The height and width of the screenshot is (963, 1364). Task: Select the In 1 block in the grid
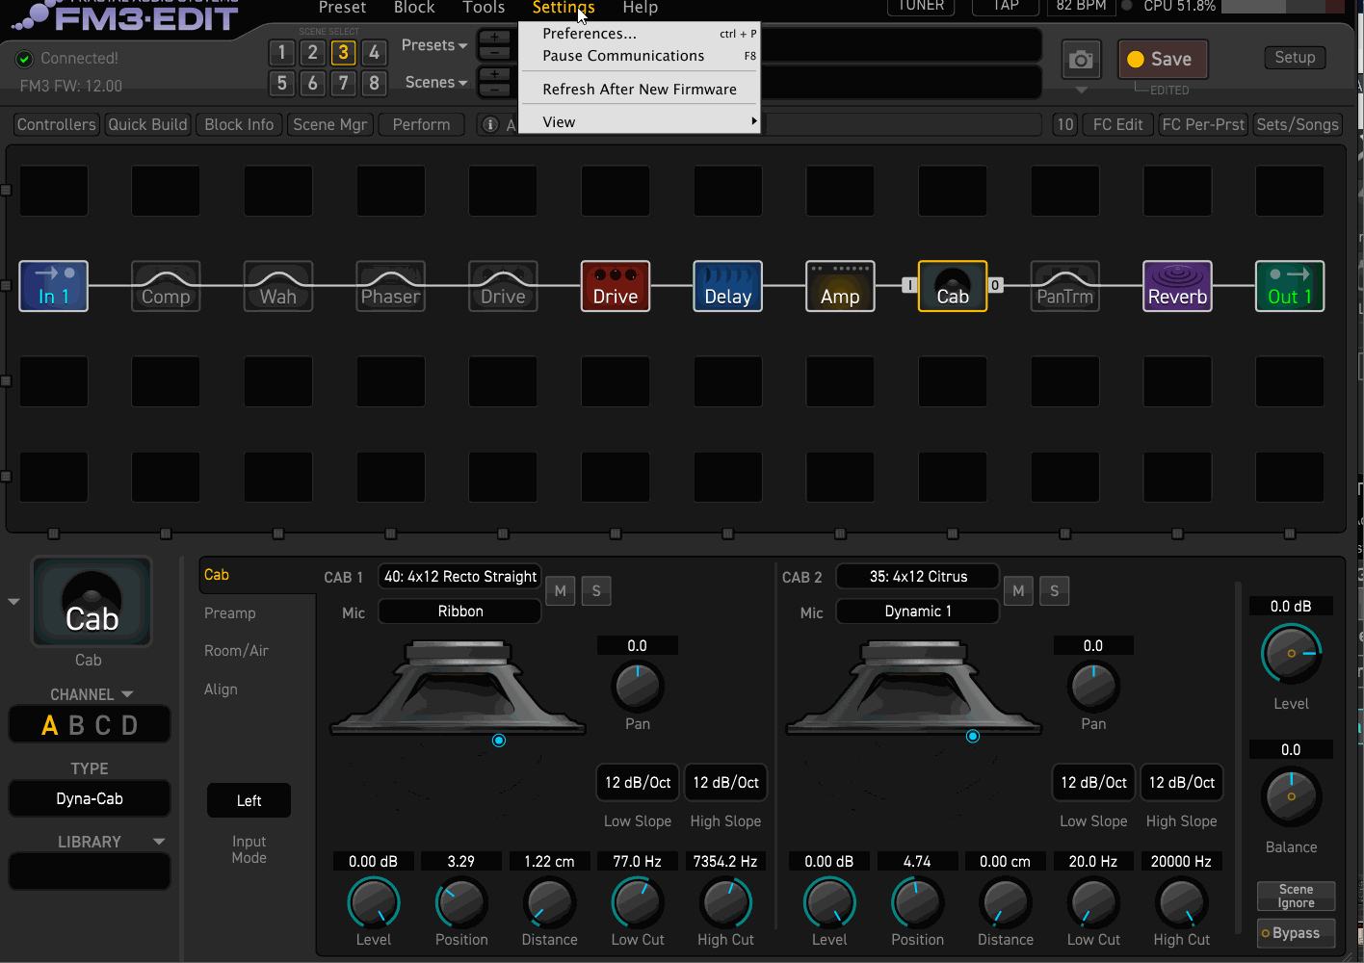[54, 286]
